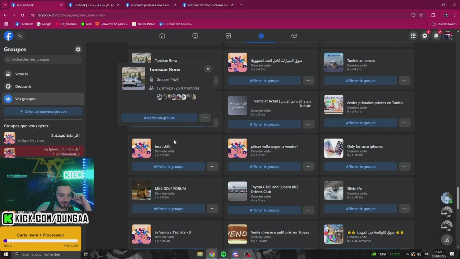The width and height of the screenshot is (460, 259).
Task: Open more options for écoles primaires privées group
Action: 405,123
